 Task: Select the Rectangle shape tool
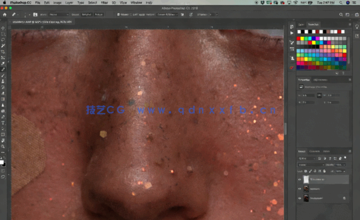pos(3,135)
